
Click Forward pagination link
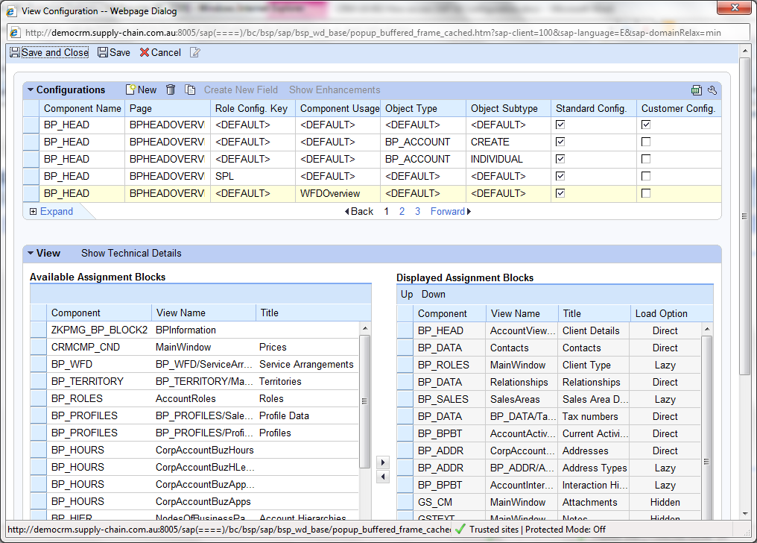[450, 211]
